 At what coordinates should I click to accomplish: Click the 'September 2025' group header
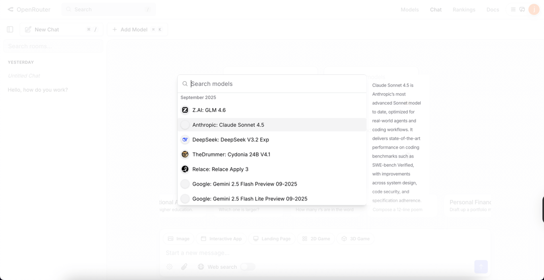click(x=198, y=98)
